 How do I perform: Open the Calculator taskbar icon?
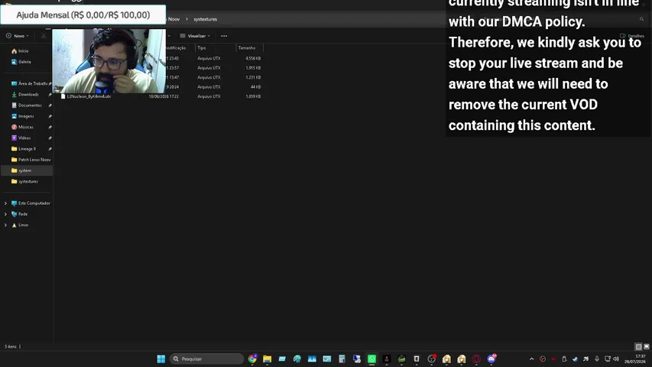point(342,359)
